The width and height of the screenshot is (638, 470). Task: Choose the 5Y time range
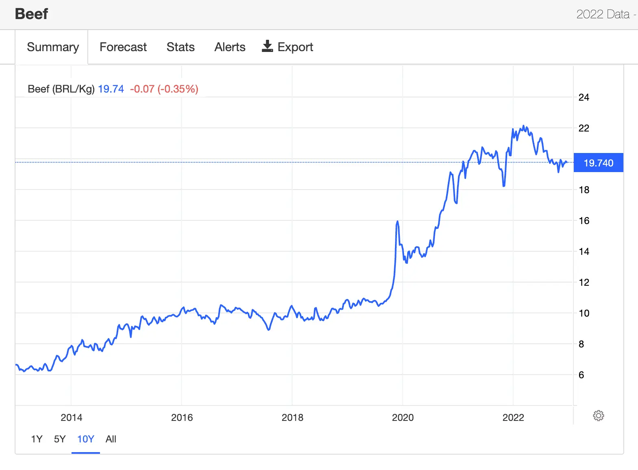tap(60, 439)
